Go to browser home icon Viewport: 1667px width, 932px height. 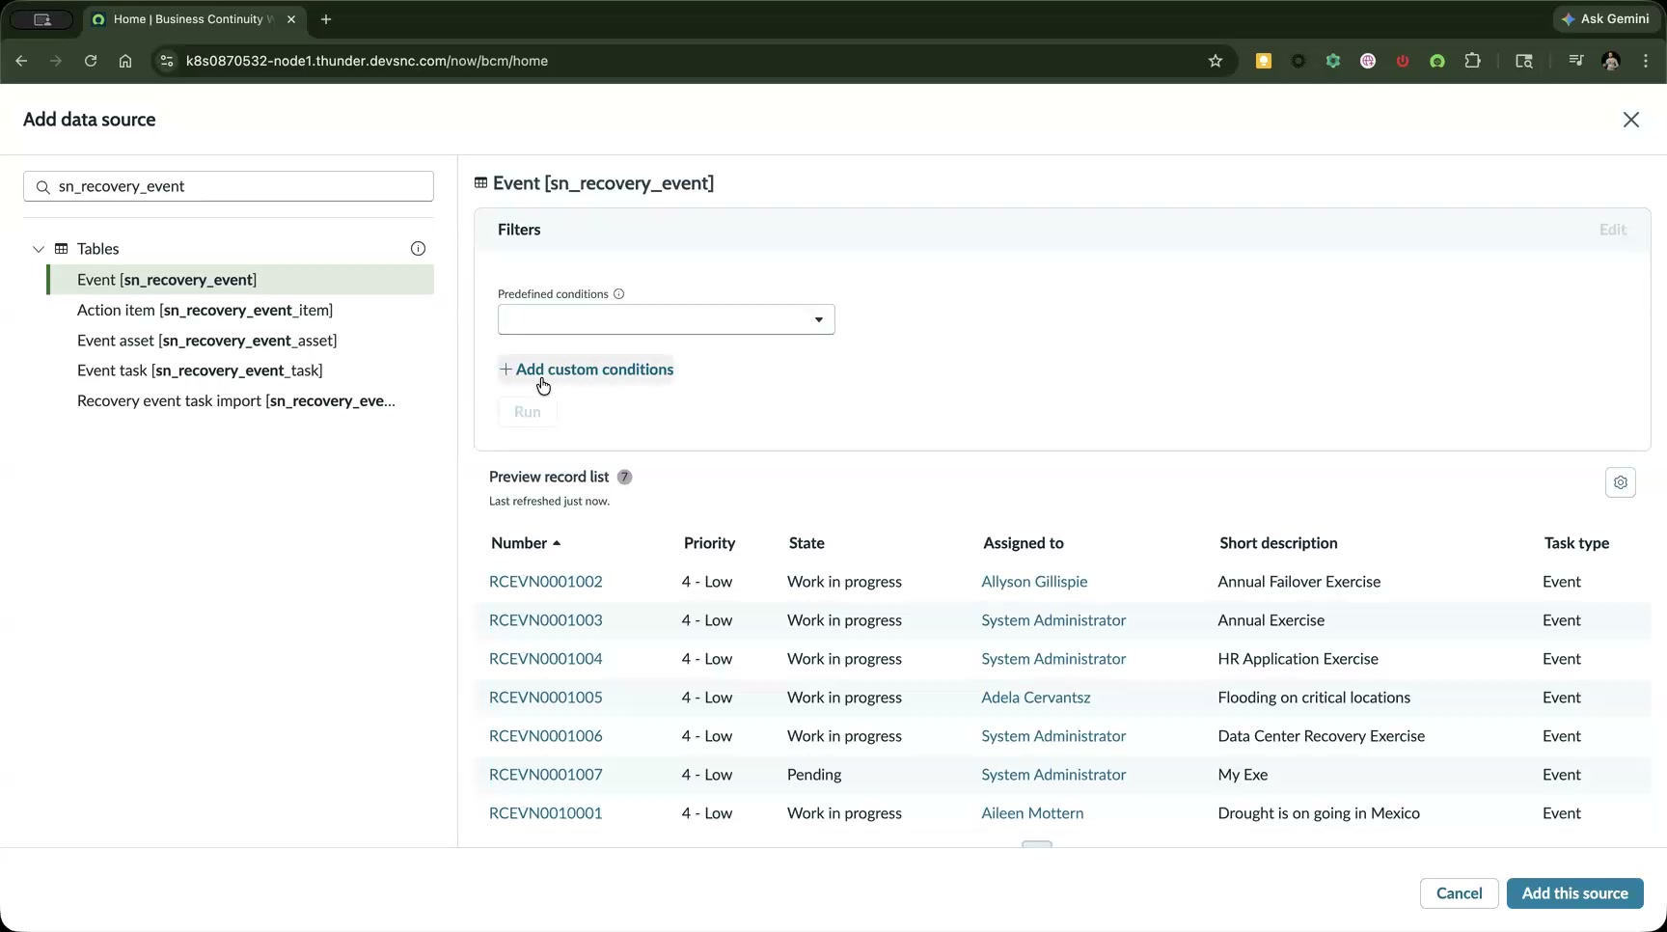click(x=125, y=61)
